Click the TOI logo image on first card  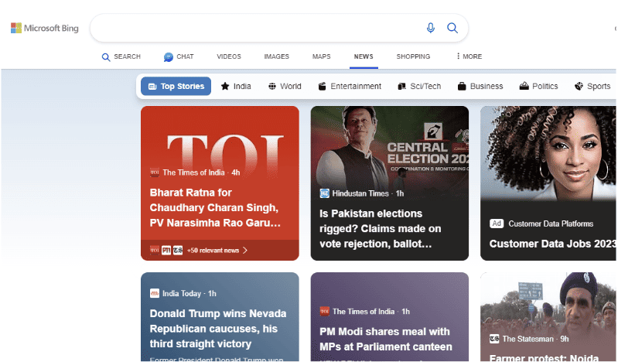tap(225, 156)
